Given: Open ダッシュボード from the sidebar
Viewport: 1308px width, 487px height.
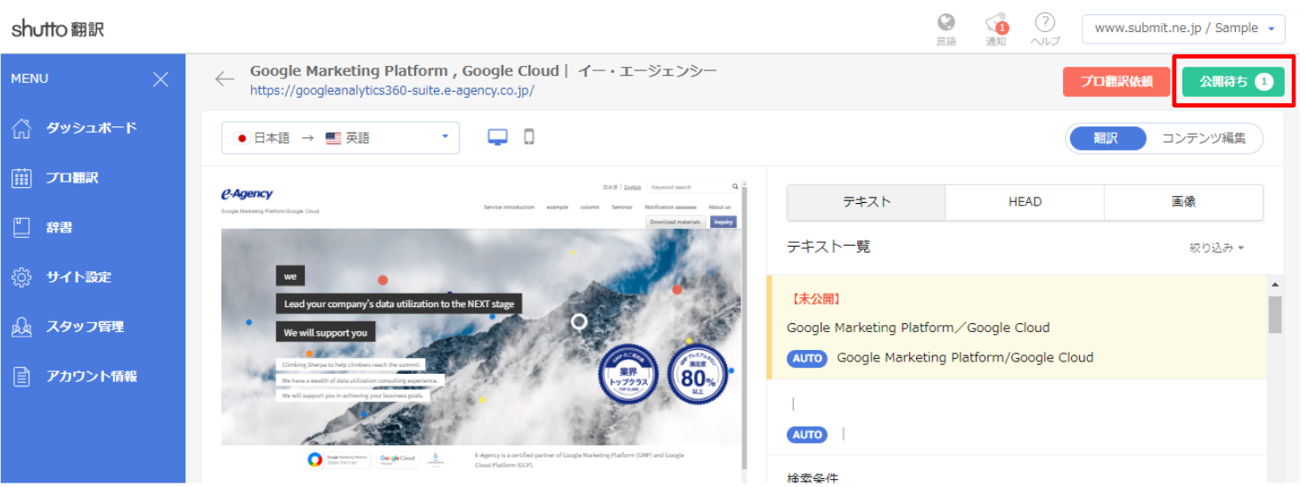Looking at the screenshot, I should [x=92, y=128].
